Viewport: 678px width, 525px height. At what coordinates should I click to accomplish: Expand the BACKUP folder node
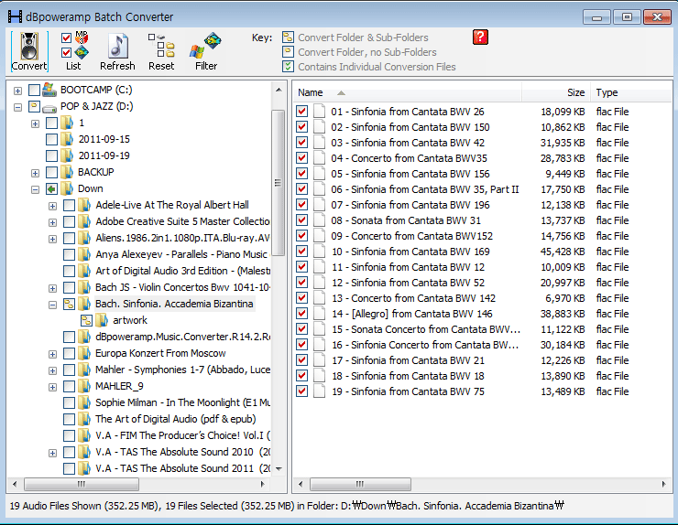[x=36, y=173]
